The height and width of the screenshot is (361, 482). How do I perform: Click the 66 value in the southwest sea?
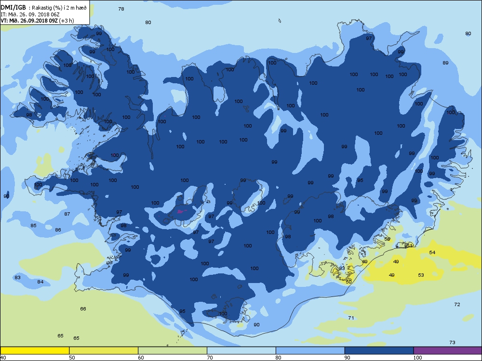click(83, 309)
